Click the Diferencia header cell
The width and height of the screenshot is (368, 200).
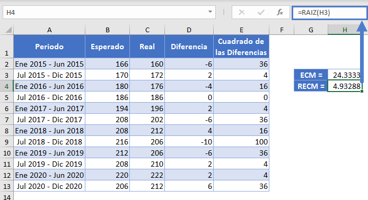coord(189,47)
